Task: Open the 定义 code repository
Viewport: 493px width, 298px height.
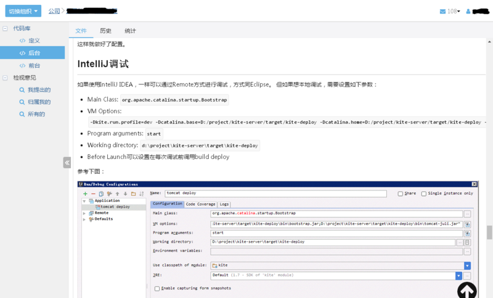Action: click(30, 41)
